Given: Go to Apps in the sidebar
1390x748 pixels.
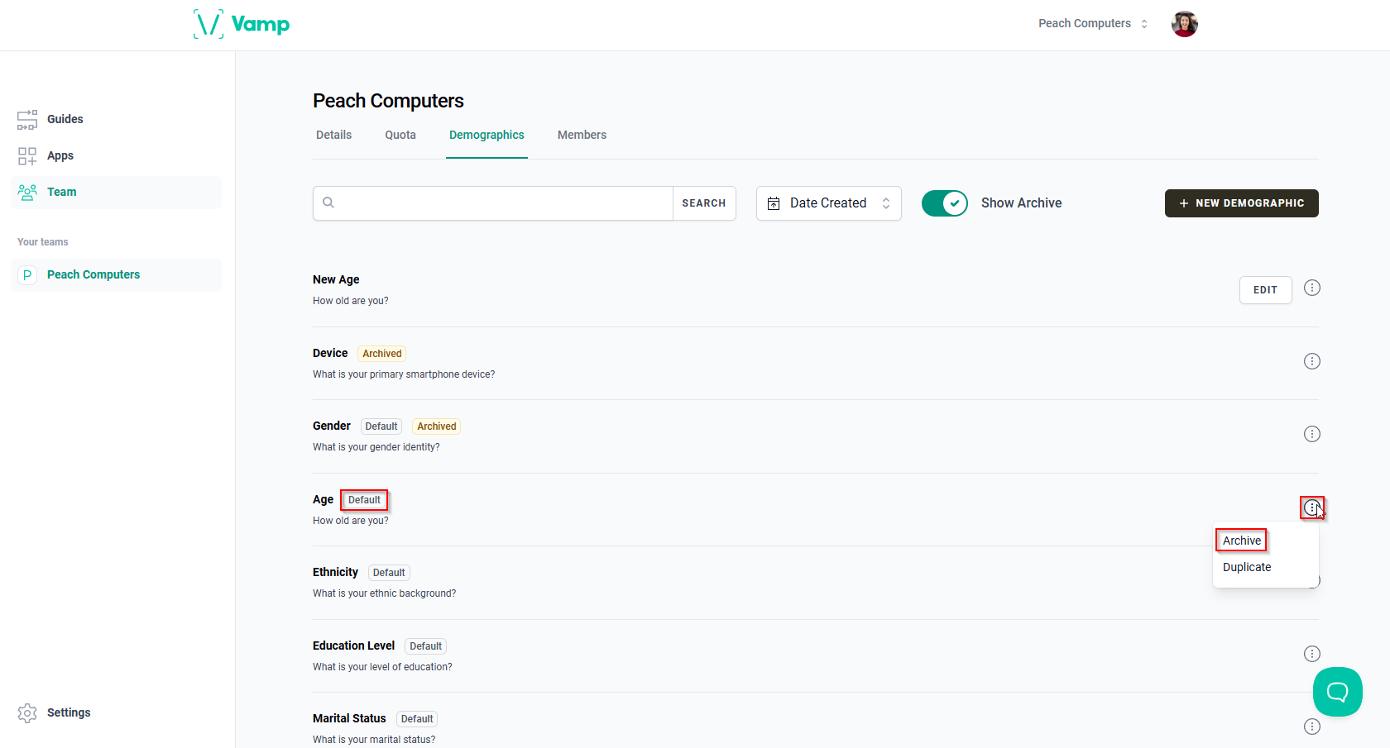Looking at the screenshot, I should point(116,155).
